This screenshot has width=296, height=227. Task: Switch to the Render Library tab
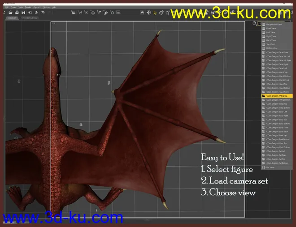[x=30, y=18]
